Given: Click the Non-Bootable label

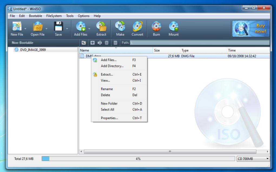Looking at the screenshot, I should (x=22, y=43).
